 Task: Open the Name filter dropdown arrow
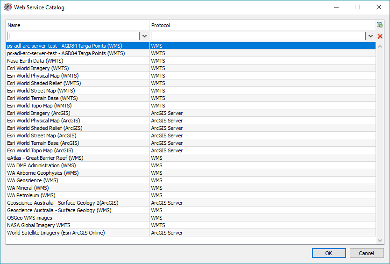tap(144, 36)
